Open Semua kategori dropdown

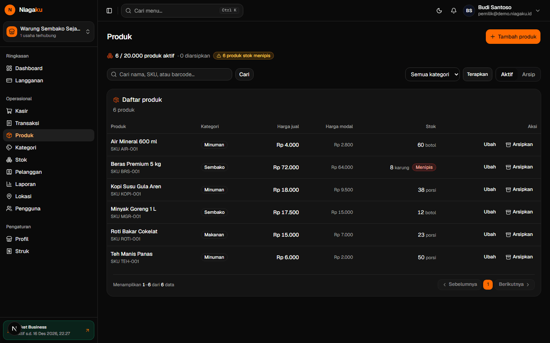[x=432, y=74]
